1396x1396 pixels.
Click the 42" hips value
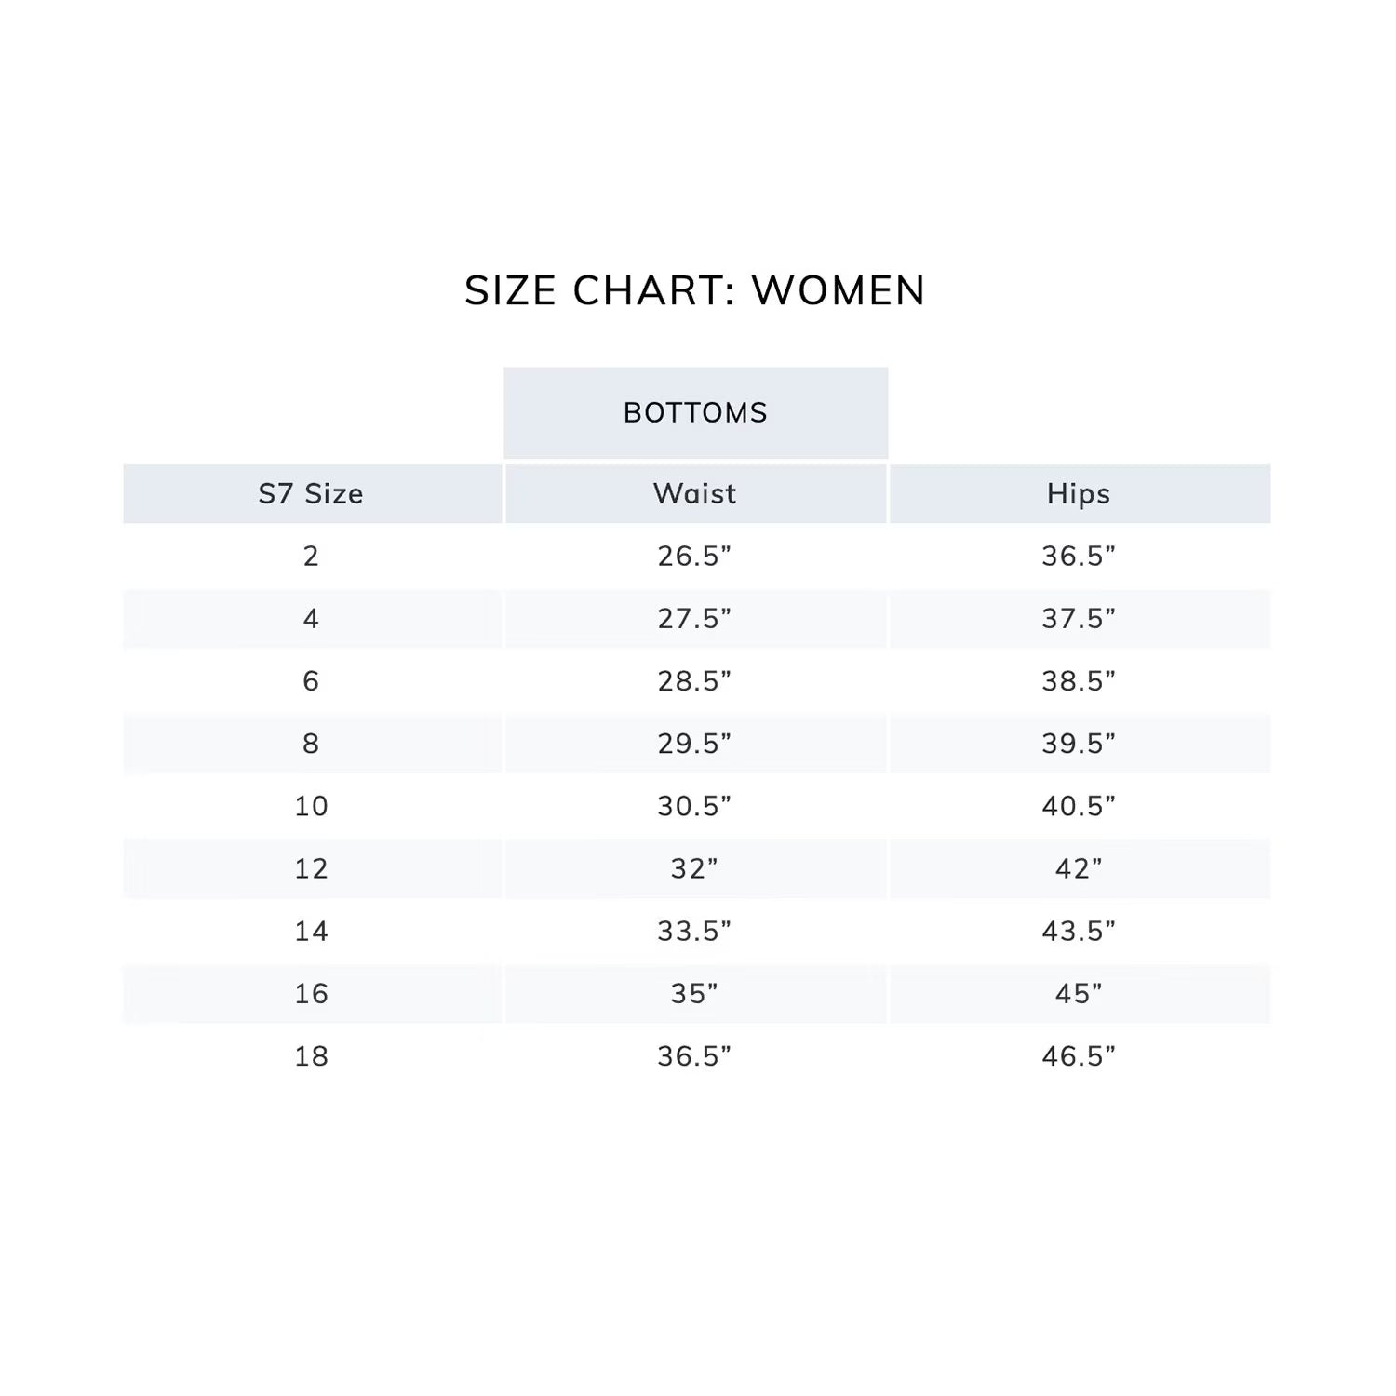[1079, 868]
